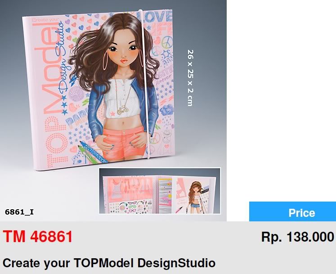Select the TM 46861 product code

[x=38, y=237]
